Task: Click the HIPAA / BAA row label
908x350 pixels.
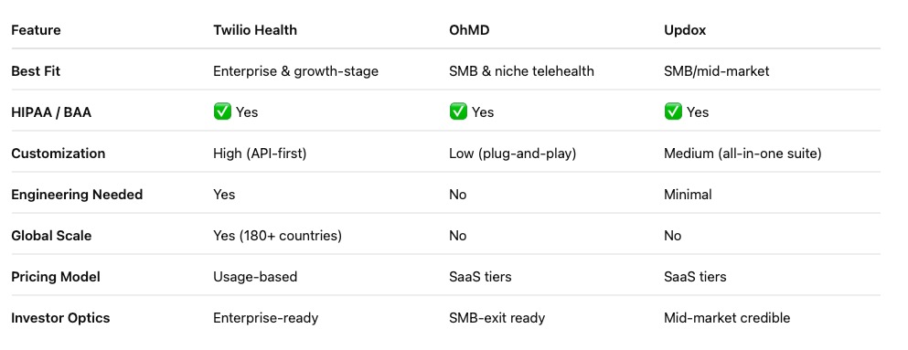Action: pos(51,112)
